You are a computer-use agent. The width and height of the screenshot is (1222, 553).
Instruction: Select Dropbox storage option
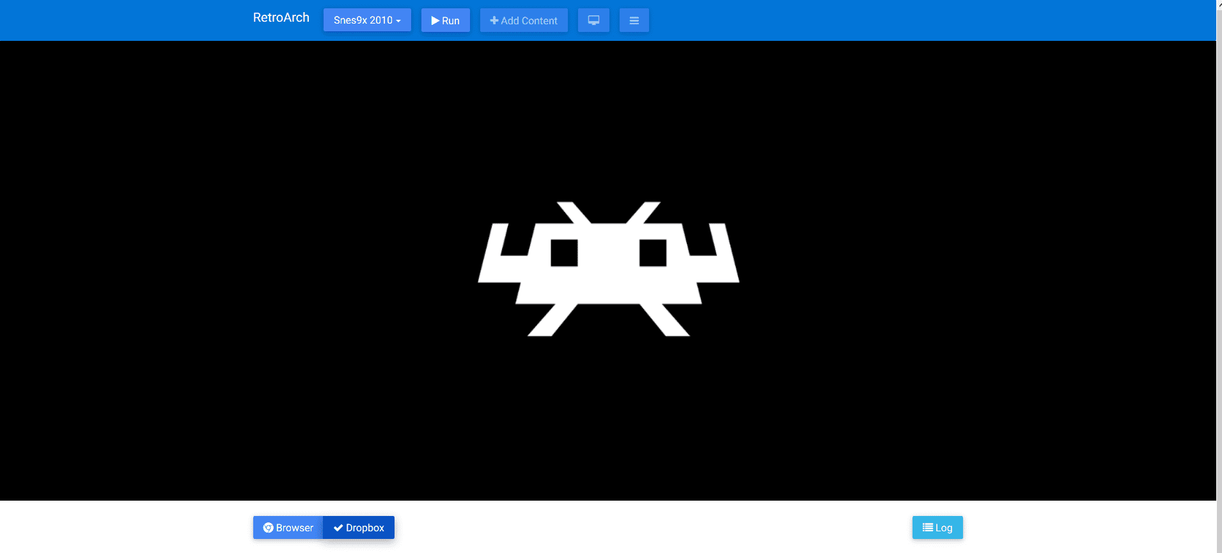pos(359,527)
